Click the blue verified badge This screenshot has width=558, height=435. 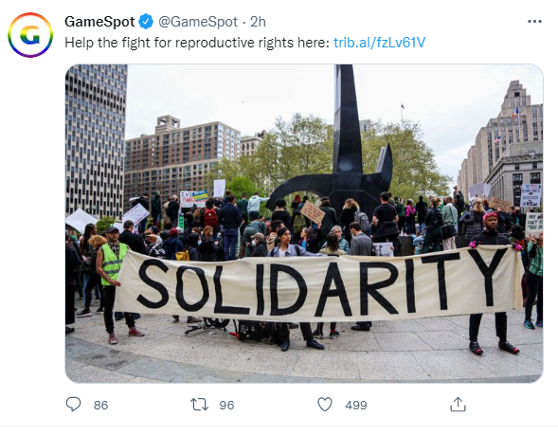tap(146, 22)
